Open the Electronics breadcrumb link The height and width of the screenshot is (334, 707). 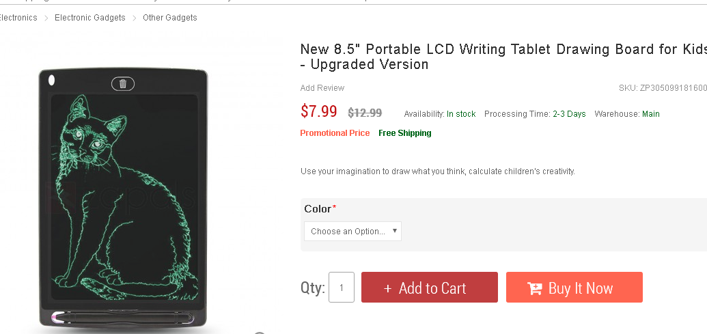tap(18, 18)
